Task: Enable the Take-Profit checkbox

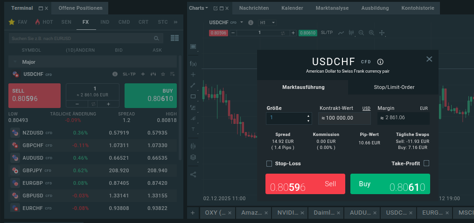Action: point(426,163)
